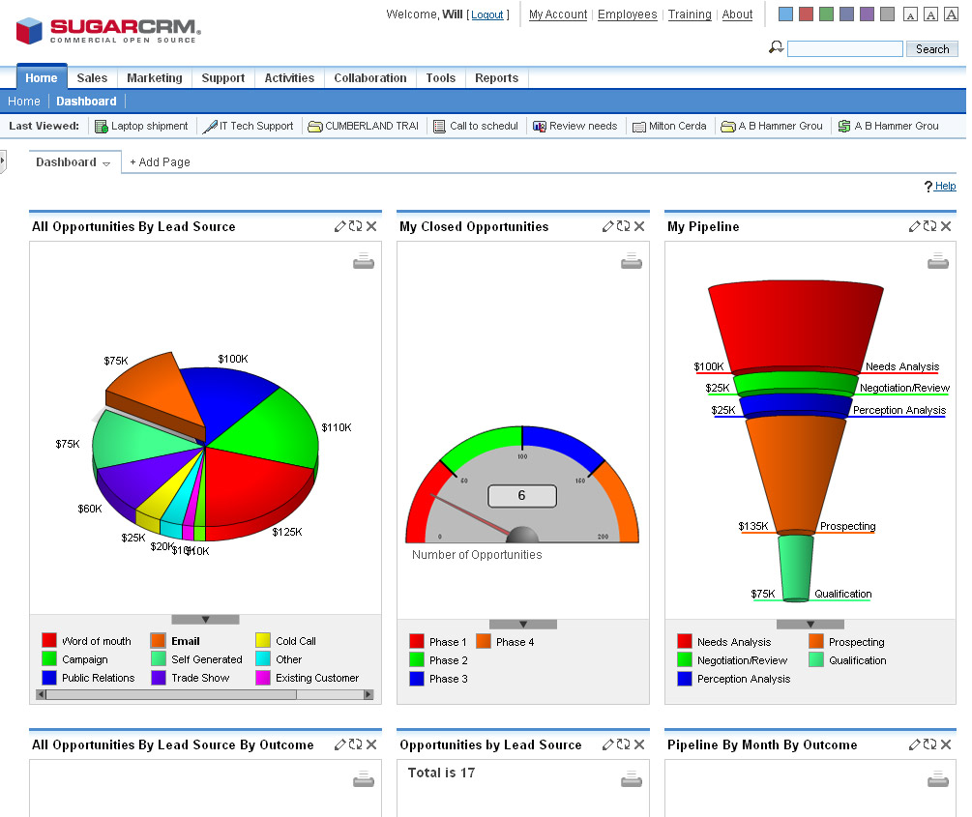Click the Logout link
Viewport: 972px width, 817px height.
pos(487,15)
